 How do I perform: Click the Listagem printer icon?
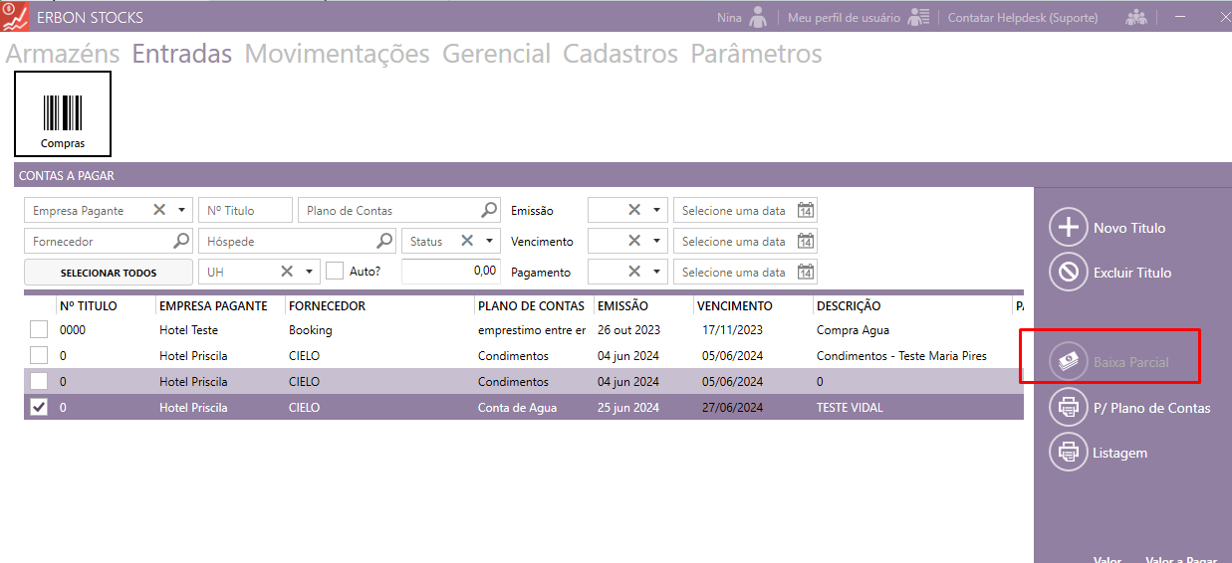click(1068, 453)
